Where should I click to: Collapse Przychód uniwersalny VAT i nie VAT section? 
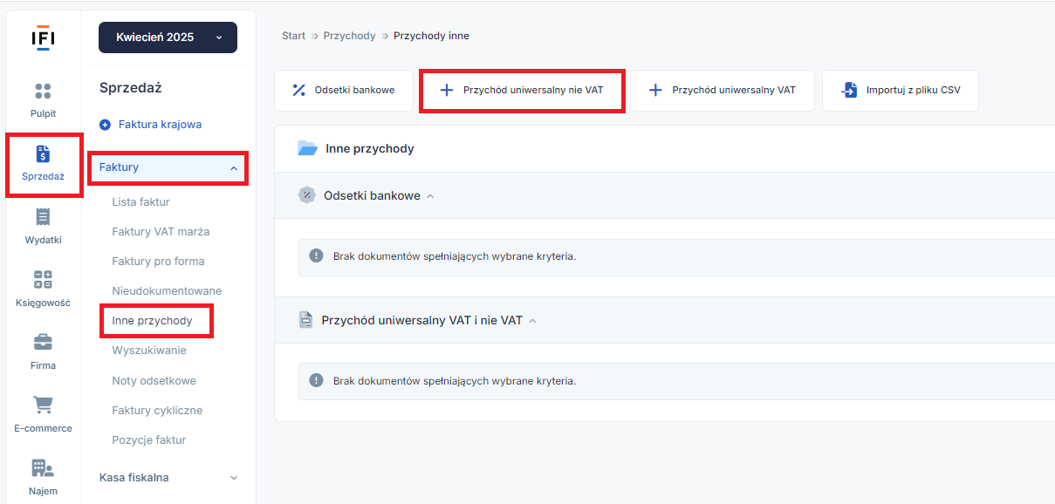pos(422,320)
